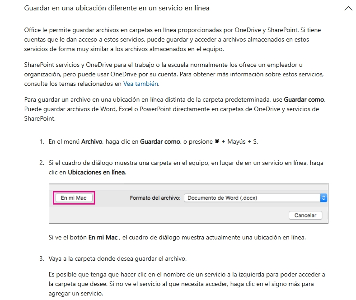Click the bold 'En mi Mac' text below the image
Screen dimensions: 356x300
tap(103, 238)
